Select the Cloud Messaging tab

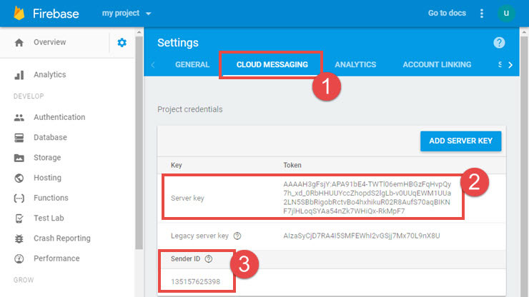coord(272,65)
